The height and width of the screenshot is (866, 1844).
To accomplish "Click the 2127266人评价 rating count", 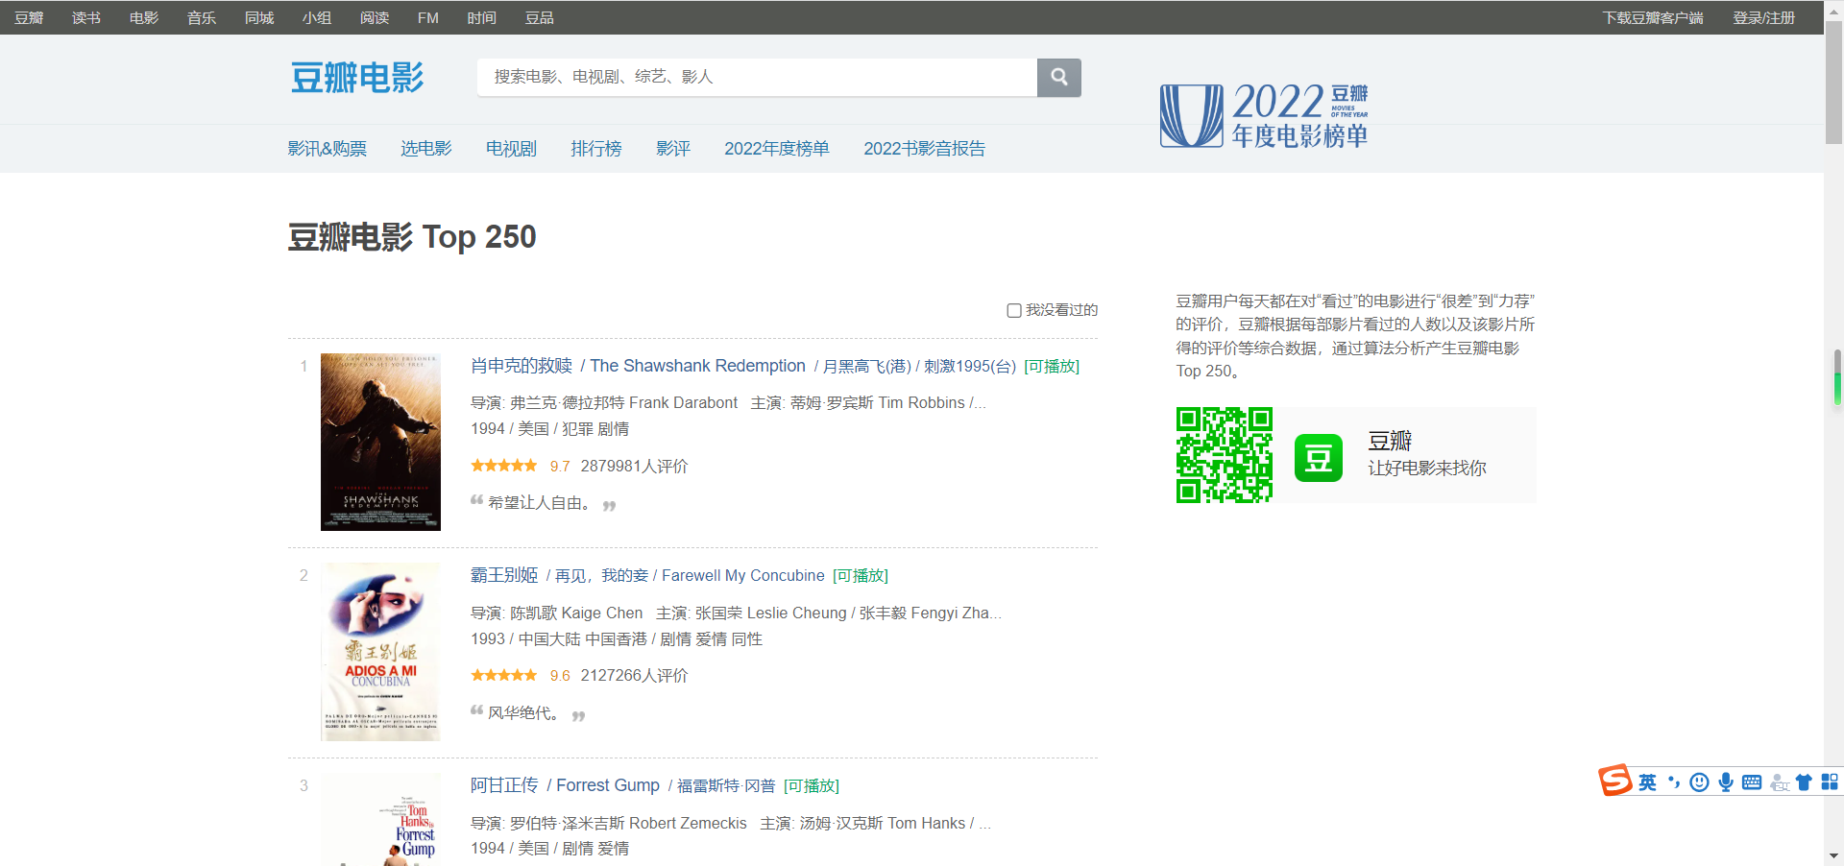I will [634, 676].
